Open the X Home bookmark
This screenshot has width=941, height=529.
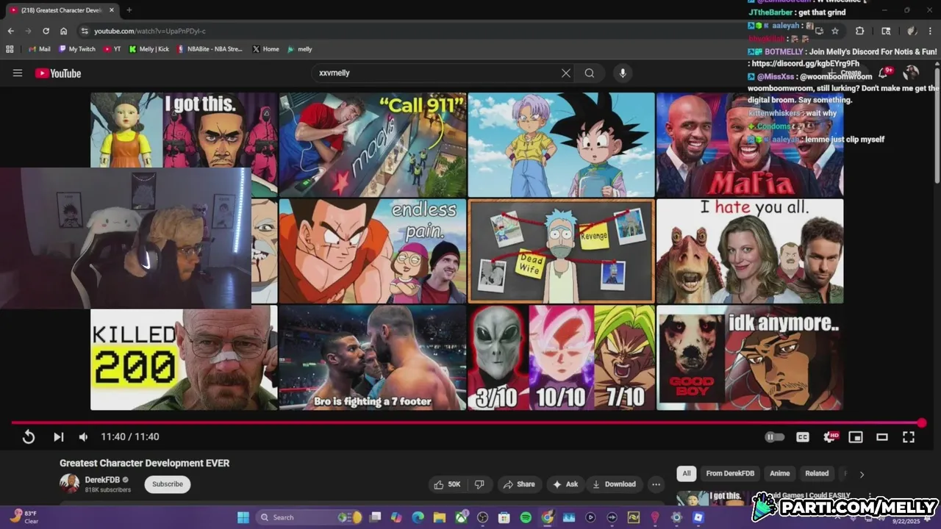266,49
